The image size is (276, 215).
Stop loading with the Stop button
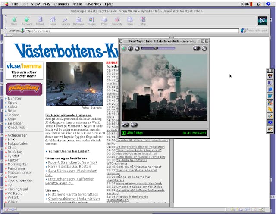click(x=143, y=21)
